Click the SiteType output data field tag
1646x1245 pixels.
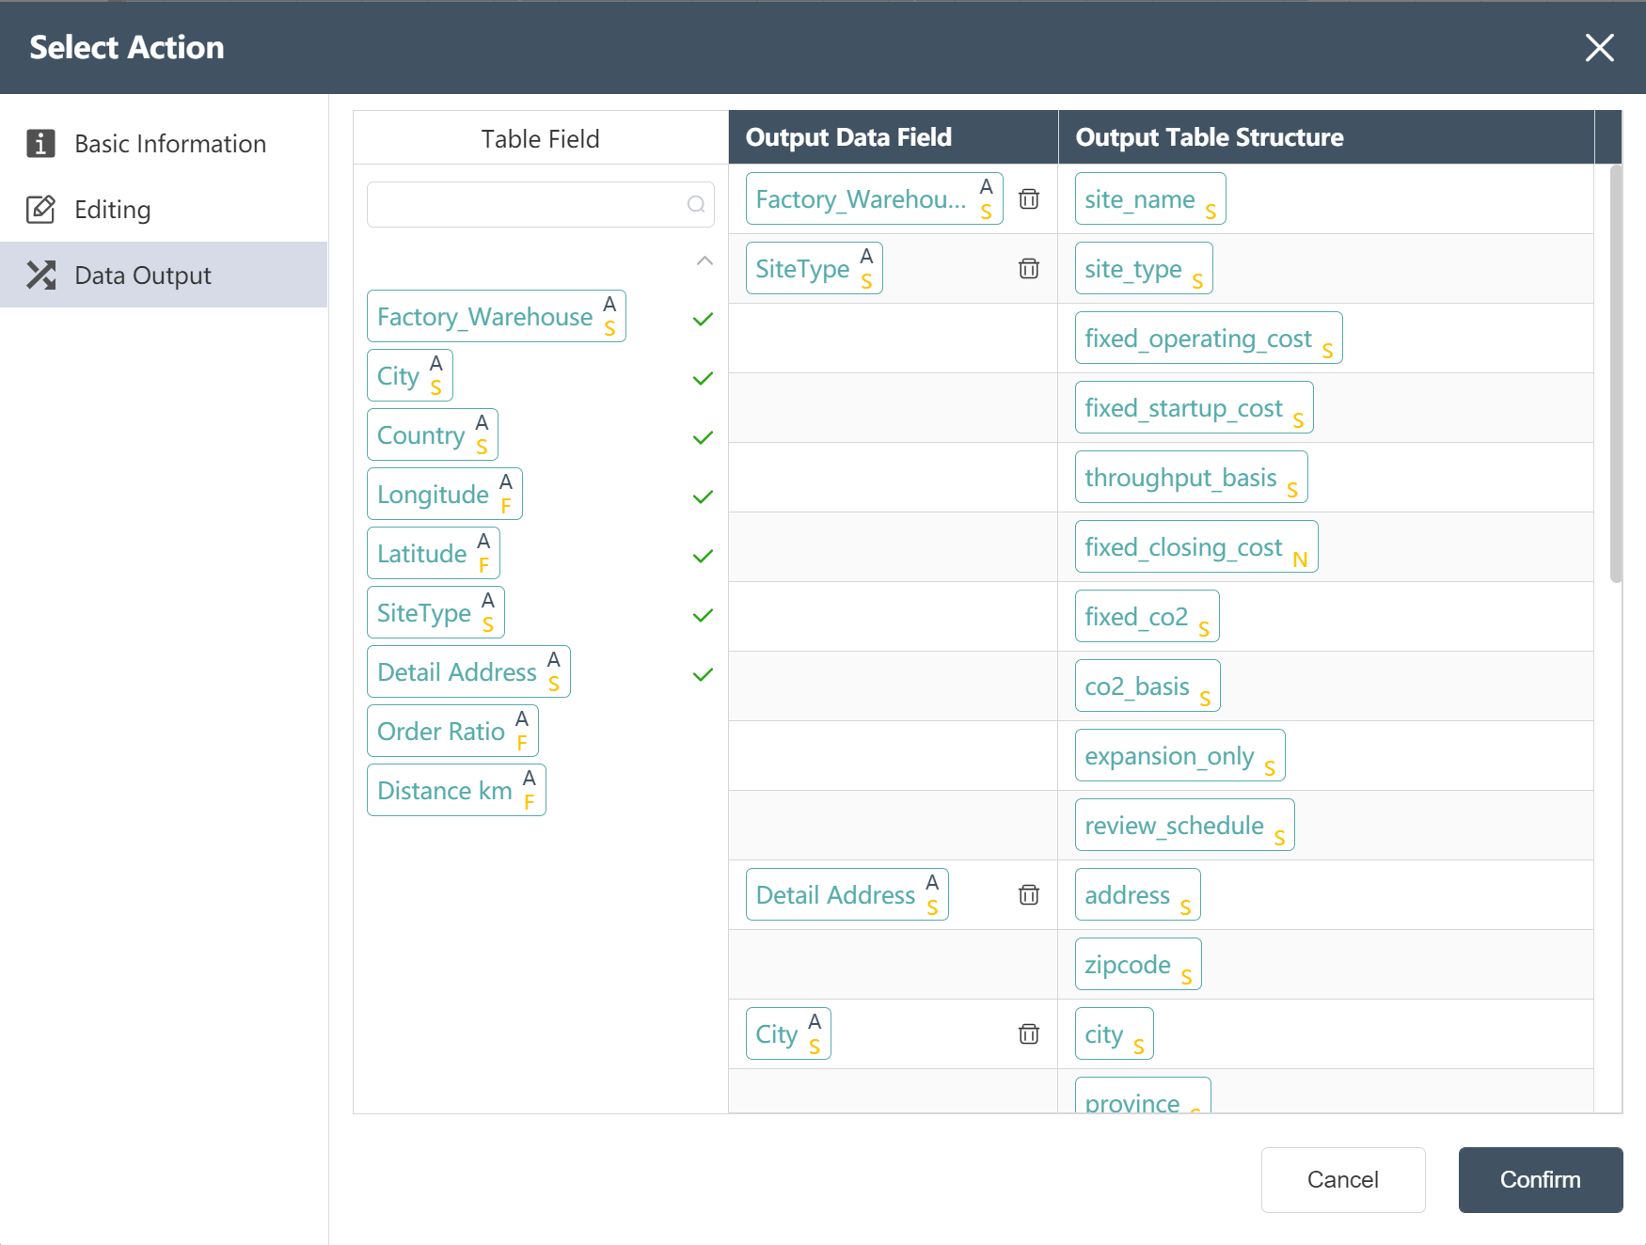[815, 268]
